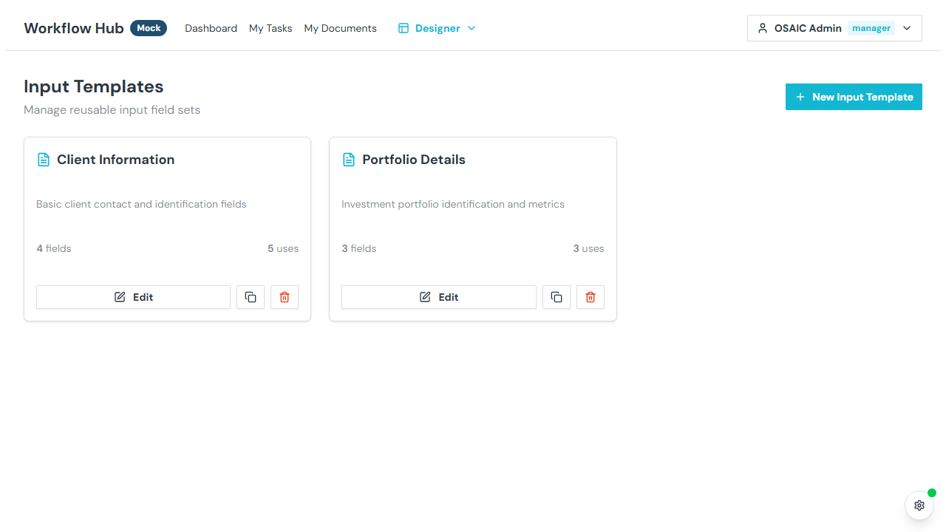Click the grid icon next to Designer

(x=404, y=27)
